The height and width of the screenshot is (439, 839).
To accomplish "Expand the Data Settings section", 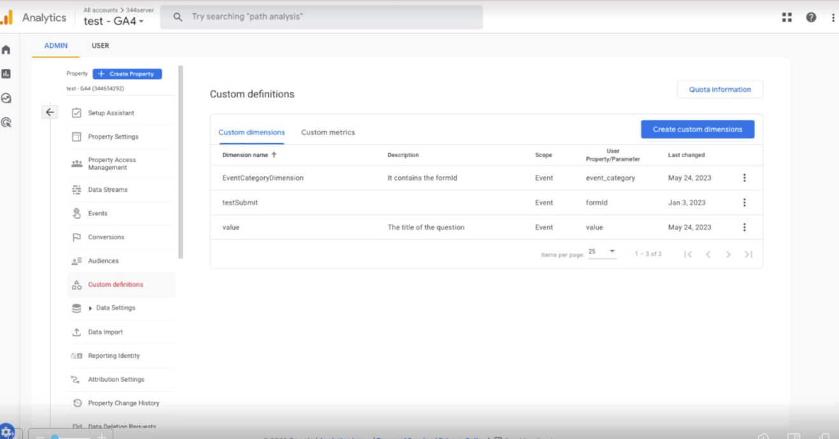I will coord(90,308).
